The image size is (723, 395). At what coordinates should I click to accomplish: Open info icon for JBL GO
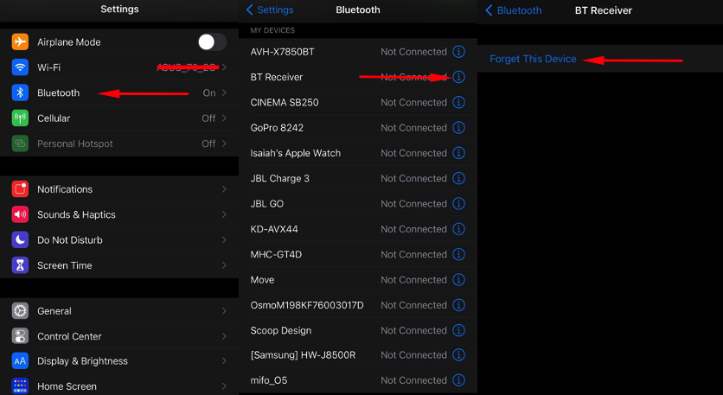[x=458, y=204]
